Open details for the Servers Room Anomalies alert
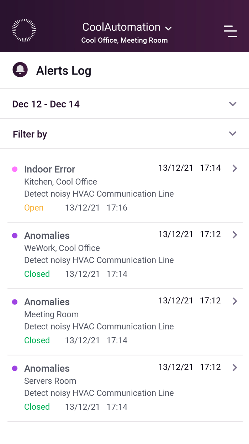 pyautogui.click(x=234, y=367)
